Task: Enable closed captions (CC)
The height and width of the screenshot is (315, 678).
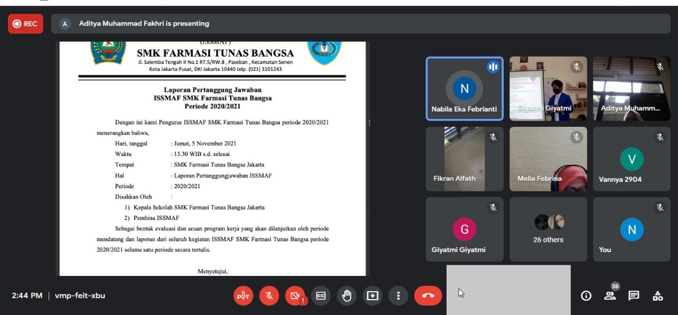Action: coord(321,296)
